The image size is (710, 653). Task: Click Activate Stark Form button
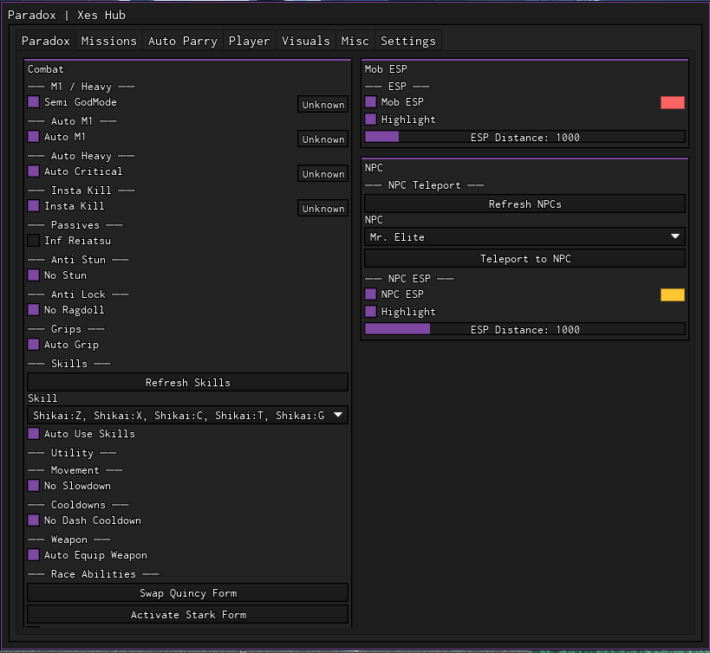[x=187, y=615]
